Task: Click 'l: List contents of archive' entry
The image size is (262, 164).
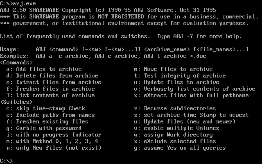Action: [51, 96]
